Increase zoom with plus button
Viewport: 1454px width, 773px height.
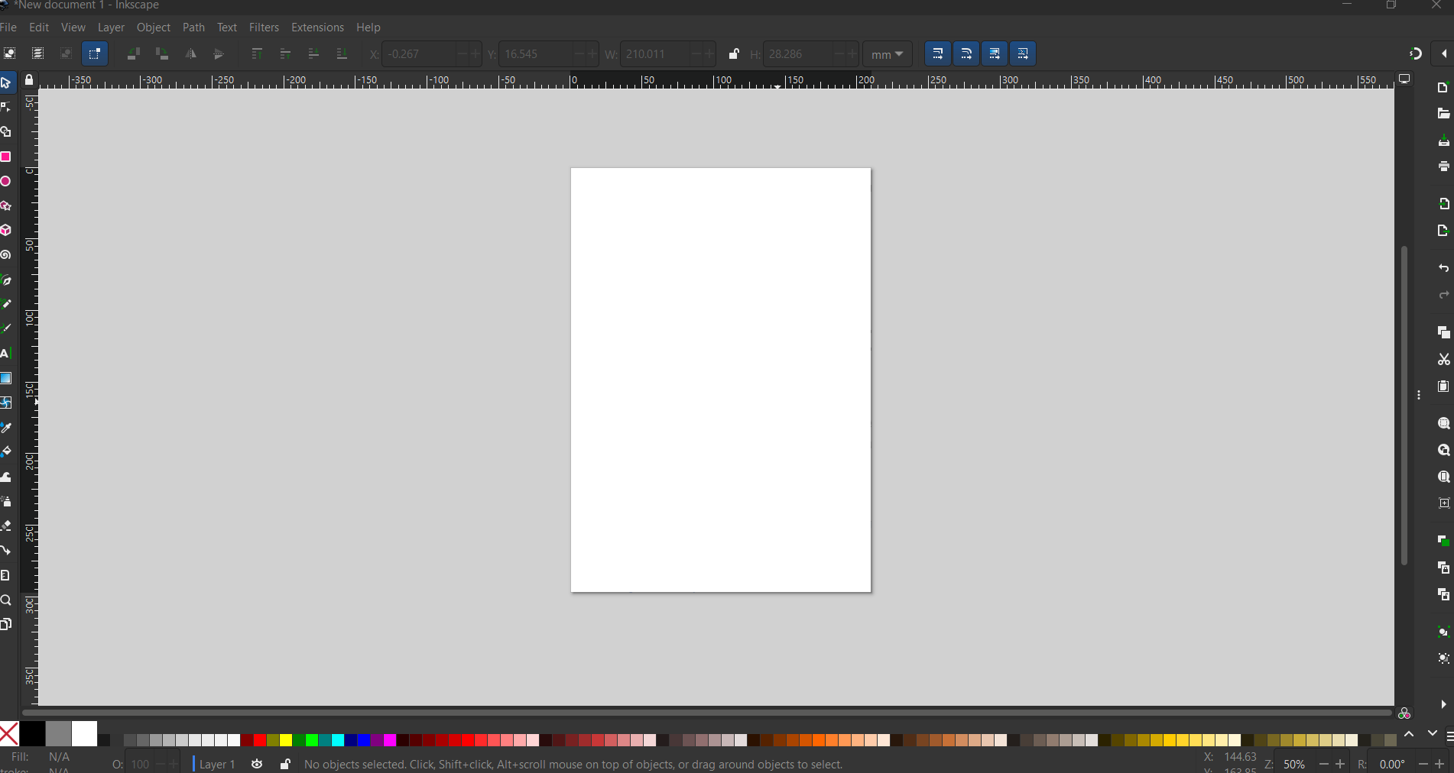coord(1340,764)
